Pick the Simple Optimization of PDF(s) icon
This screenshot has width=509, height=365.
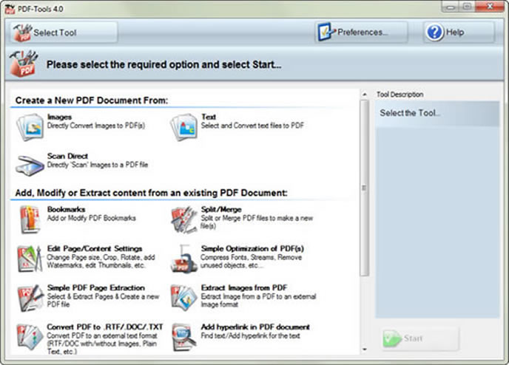click(x=183, y=259)
